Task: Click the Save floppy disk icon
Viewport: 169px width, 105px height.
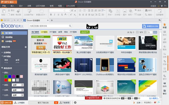Action: tap(5, 20)
